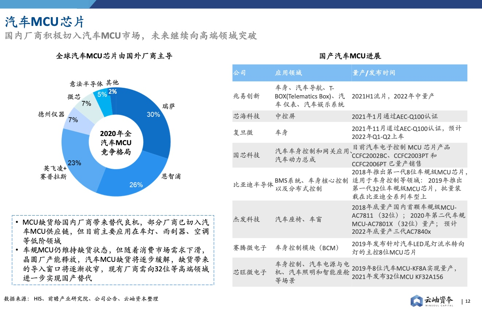The image size is (482, 310).
Task: Click the '其他' chart label
Action: pos(112,83)
